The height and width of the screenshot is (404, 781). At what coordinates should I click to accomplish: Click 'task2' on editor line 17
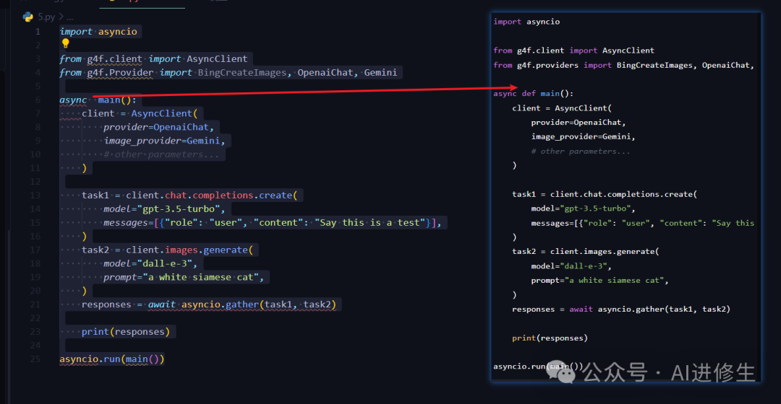point(95,250)
